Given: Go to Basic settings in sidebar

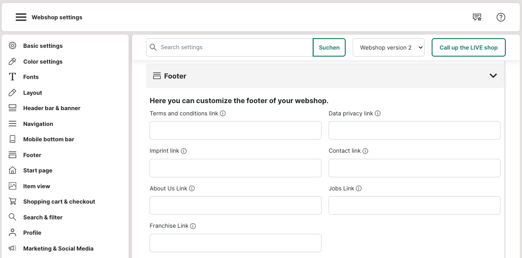Looking at the screenshot, I should click(x=43, y=46).
